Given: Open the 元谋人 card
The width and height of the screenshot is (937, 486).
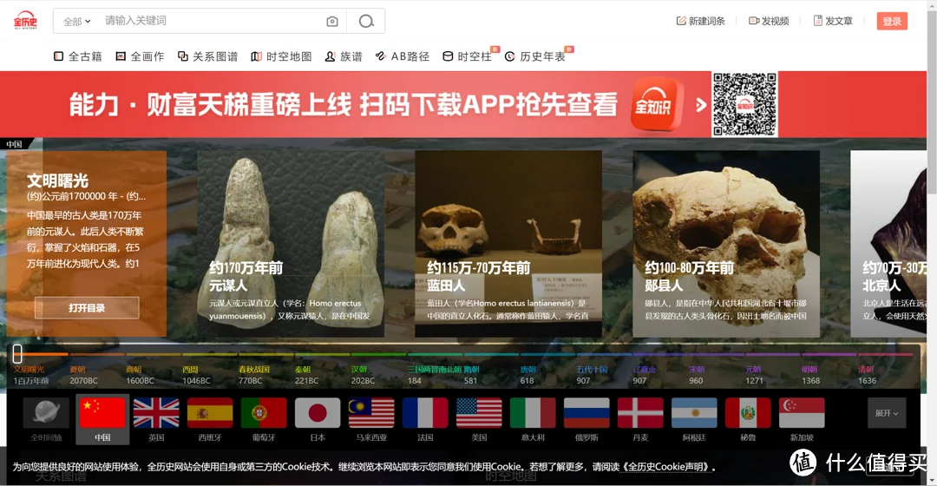Looking at the screenshot, I should [x=291, y=244].
